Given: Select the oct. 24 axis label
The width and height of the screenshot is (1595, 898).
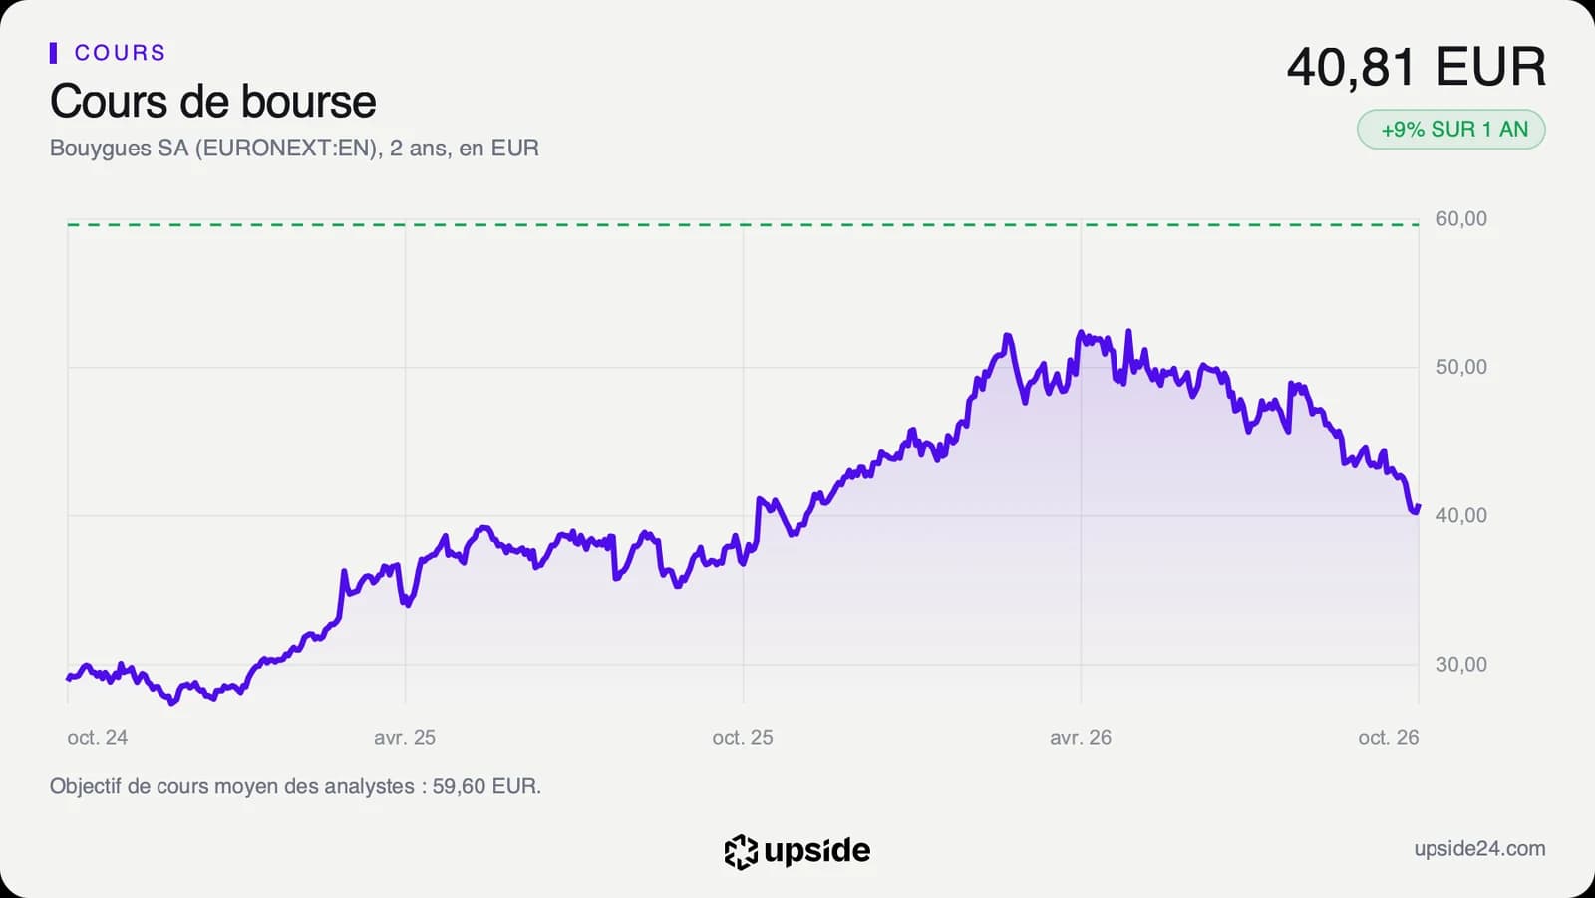Looking at the screenshot, I should coord(97,738).
